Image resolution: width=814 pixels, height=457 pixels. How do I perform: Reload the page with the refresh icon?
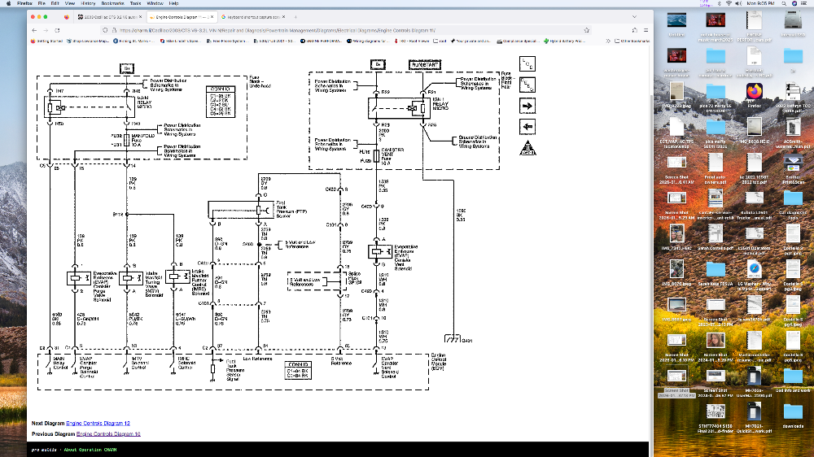57,30
